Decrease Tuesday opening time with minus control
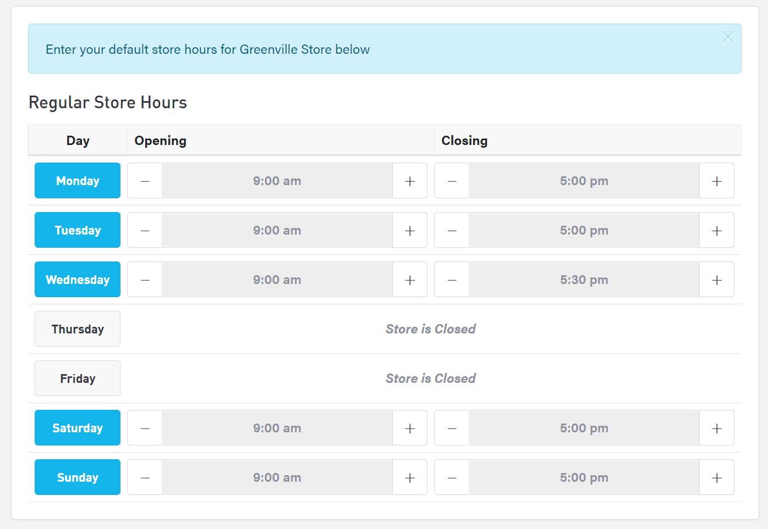This screenshot has width=768, height=529. [144, 230]
